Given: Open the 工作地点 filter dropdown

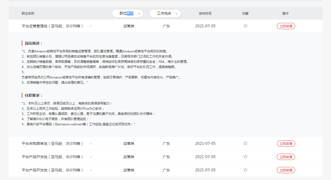Looking at the screenshot, I should [x=165, y=13].
